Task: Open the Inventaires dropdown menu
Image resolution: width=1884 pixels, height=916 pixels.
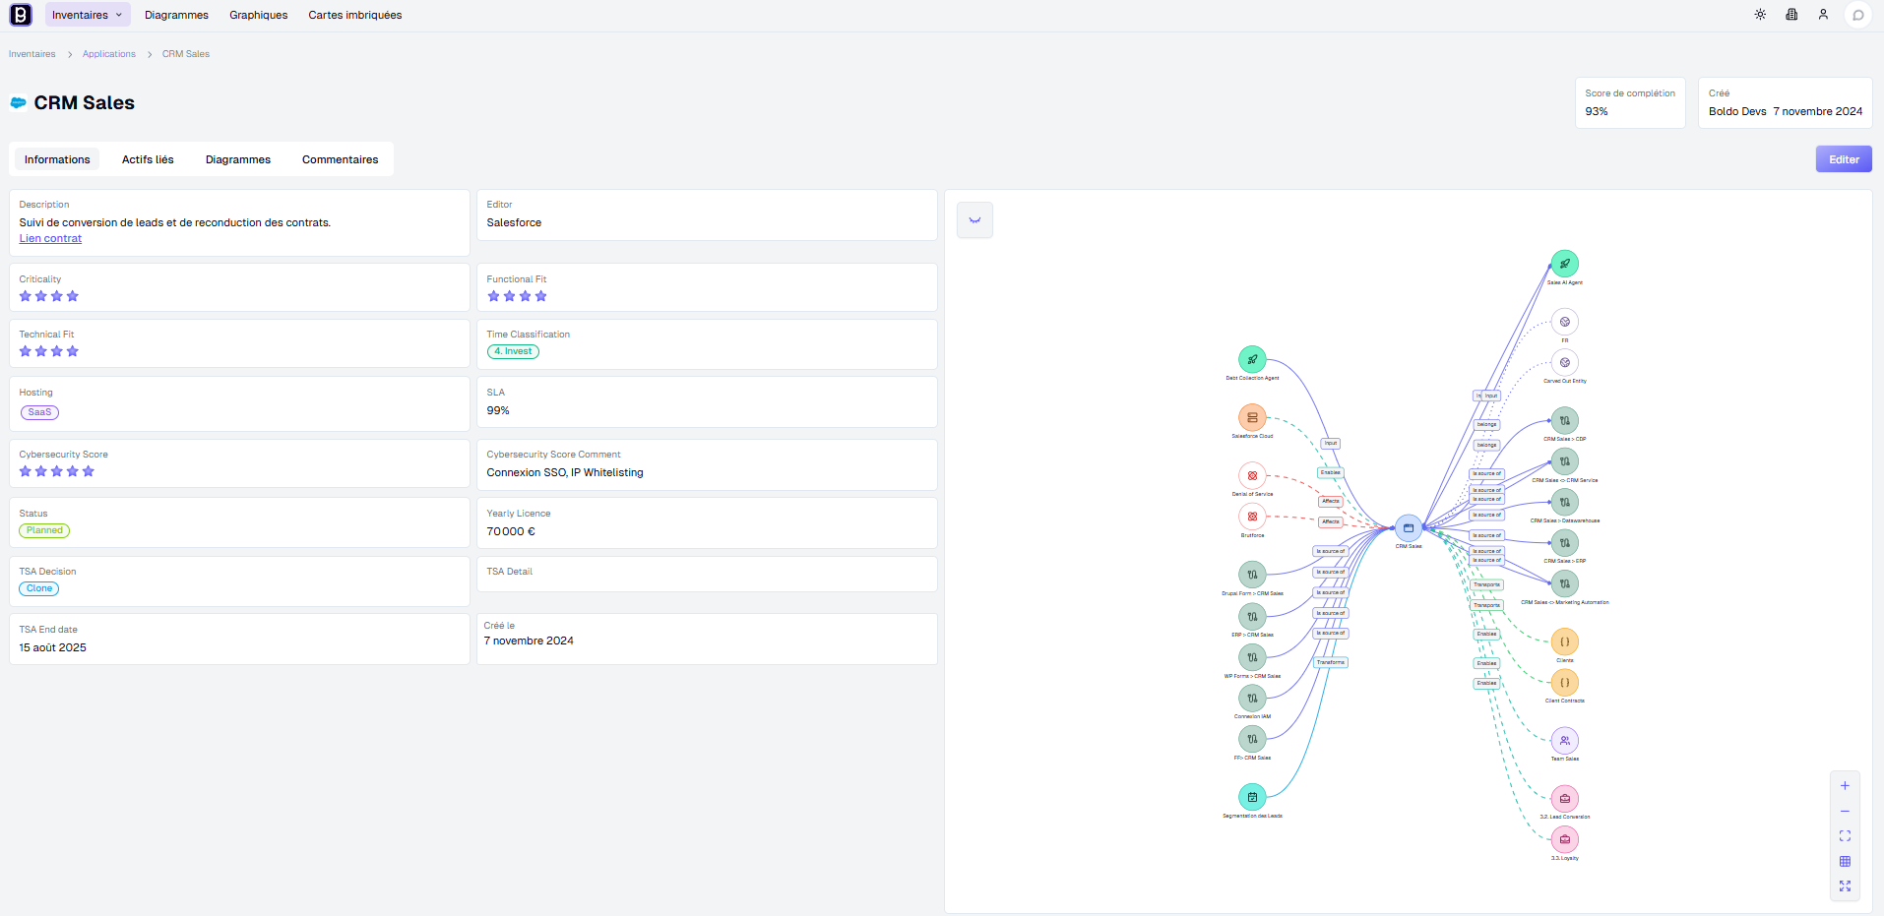Action: [x=87, y=15]
